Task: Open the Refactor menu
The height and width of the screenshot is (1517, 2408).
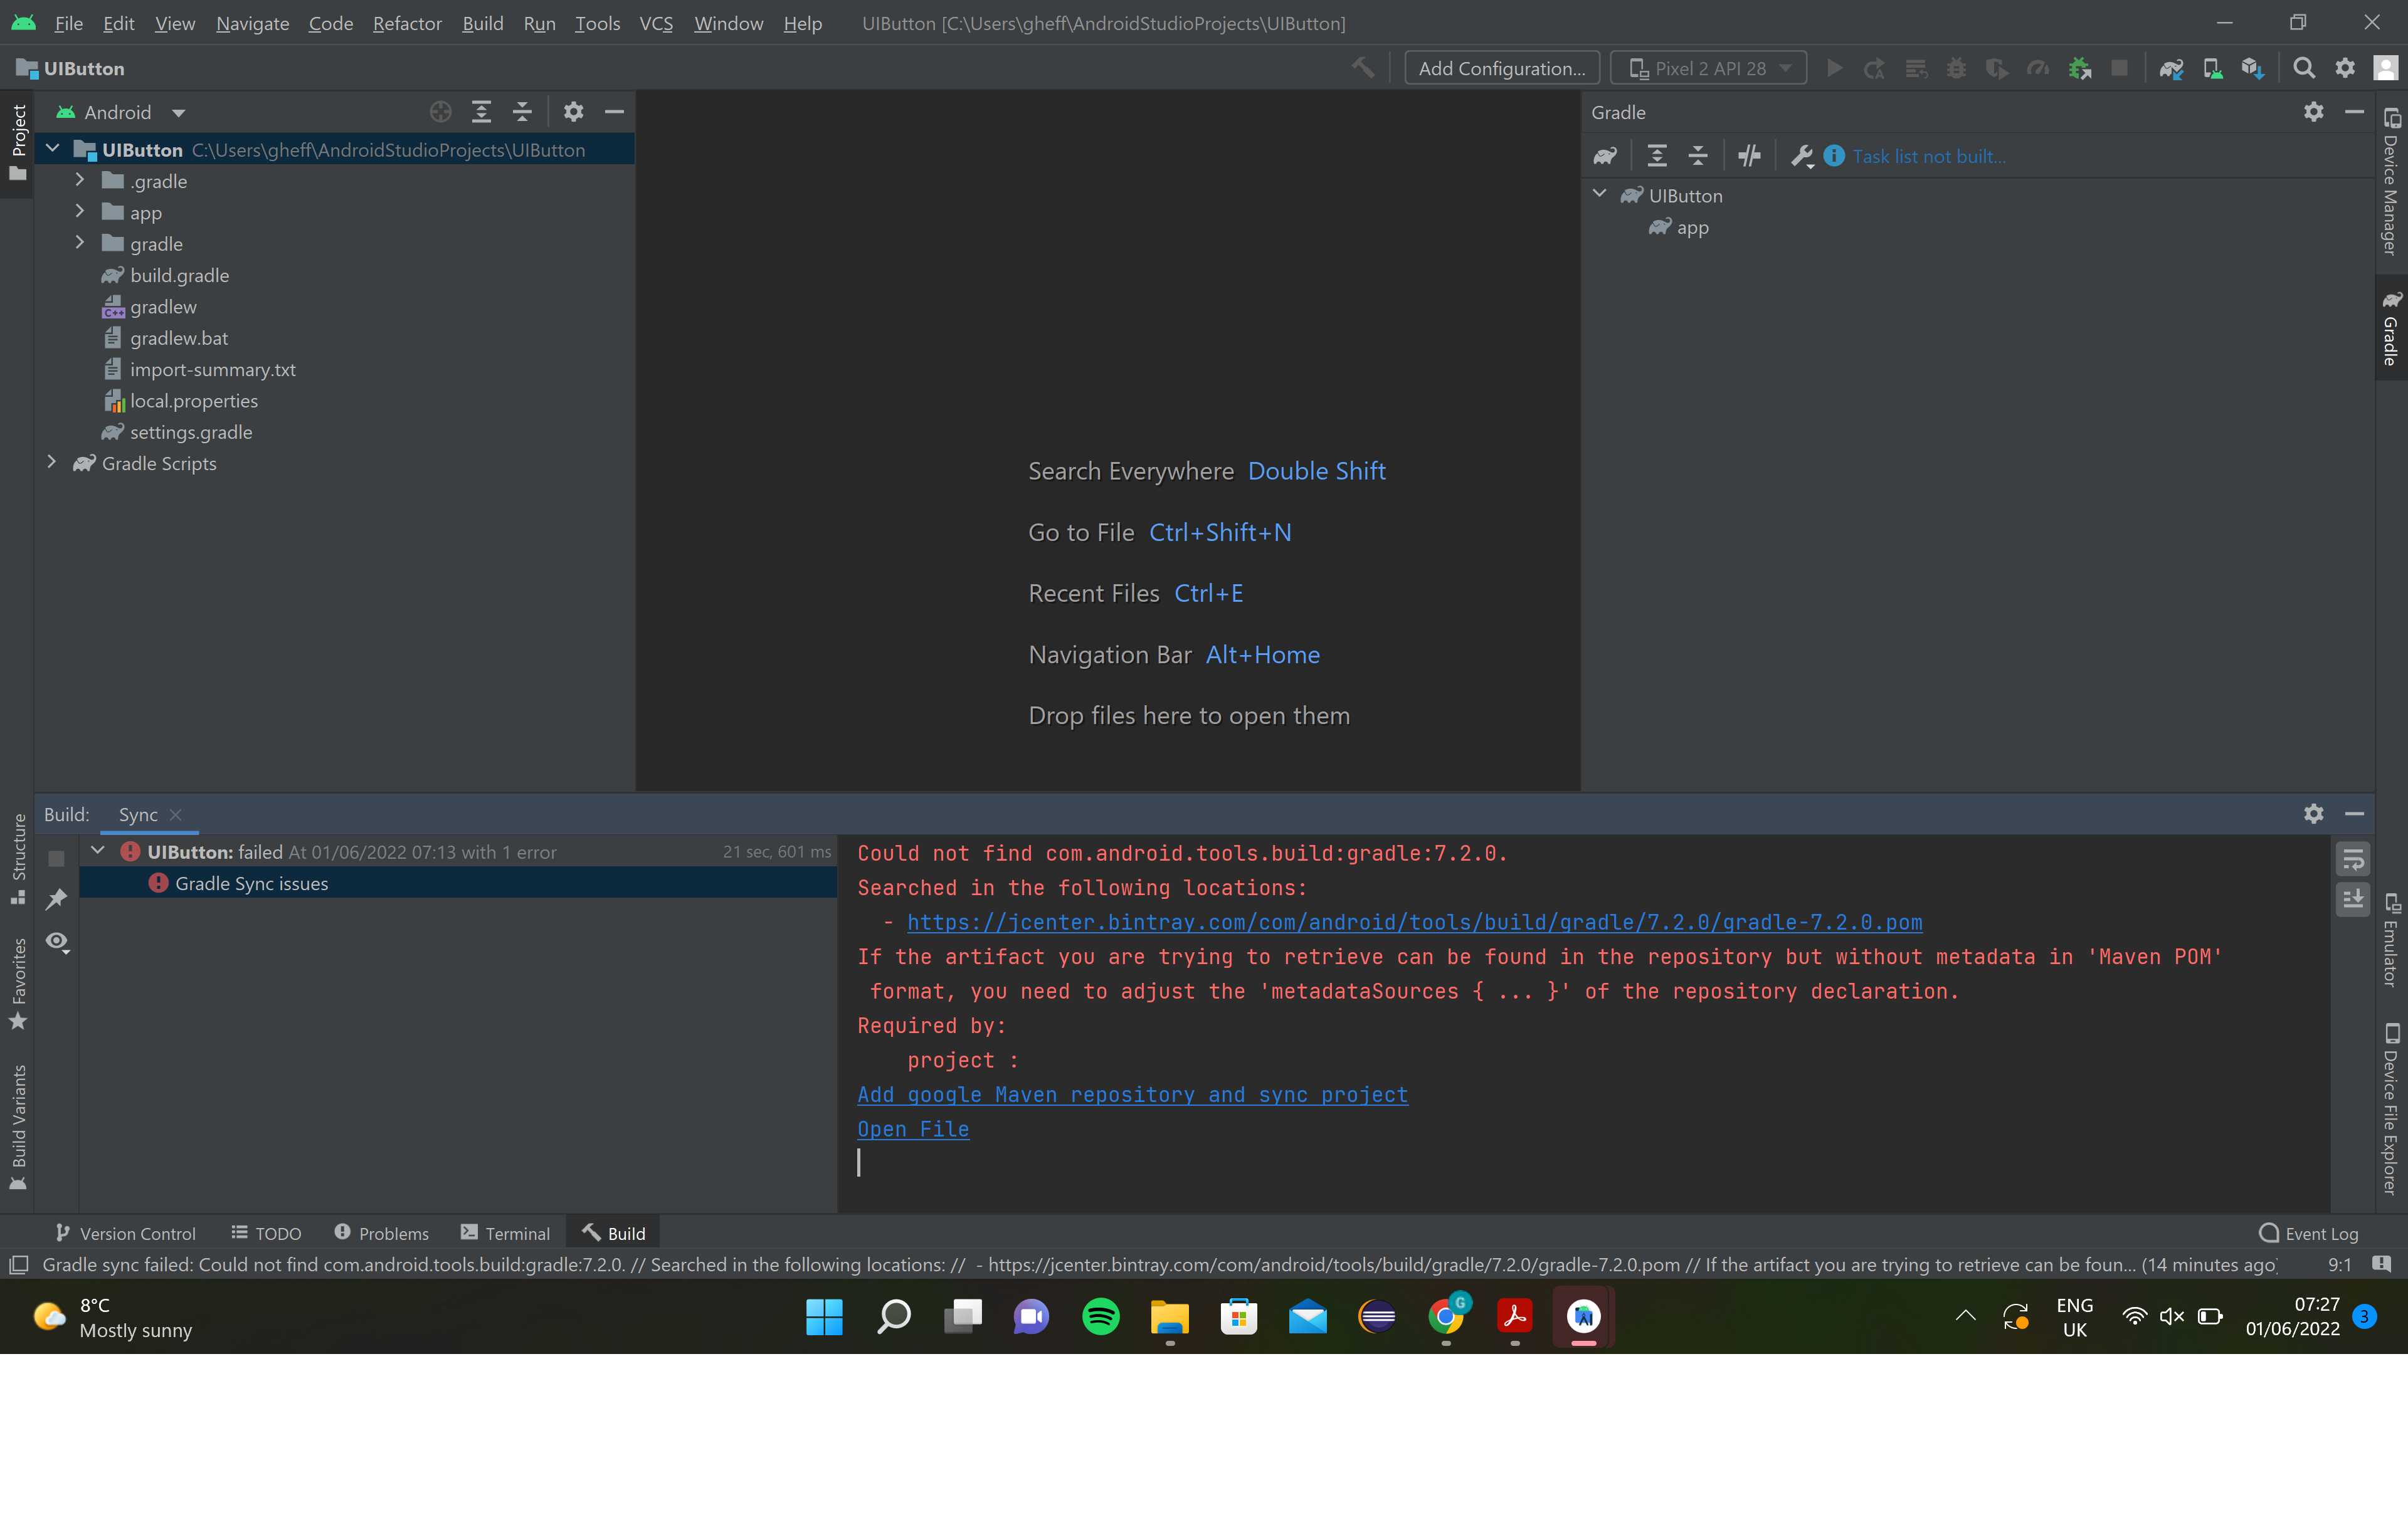Action: 406,23
